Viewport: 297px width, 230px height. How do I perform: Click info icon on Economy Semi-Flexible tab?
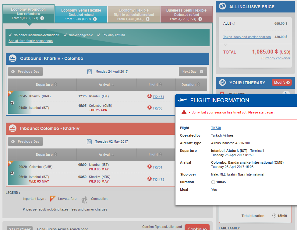[x=95, y=19]
